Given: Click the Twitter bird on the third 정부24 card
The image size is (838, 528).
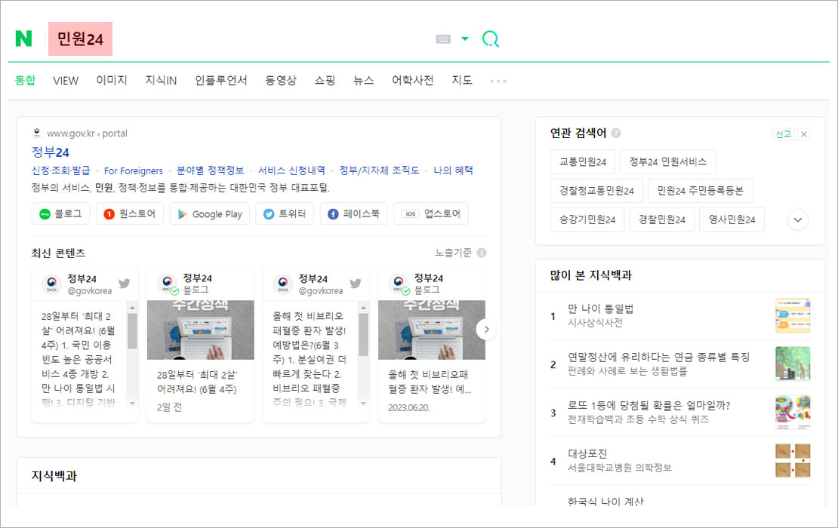Looking at the screenshot, I should coord(356,284).
